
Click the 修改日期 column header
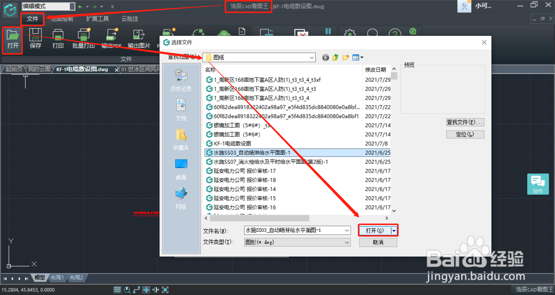(375, 70)
